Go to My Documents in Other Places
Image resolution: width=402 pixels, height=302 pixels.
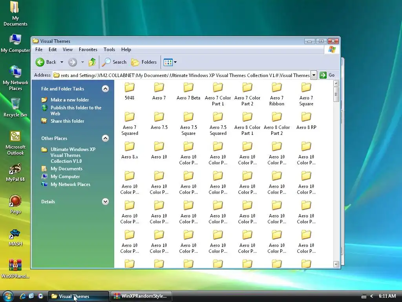[x=66, y=169]
